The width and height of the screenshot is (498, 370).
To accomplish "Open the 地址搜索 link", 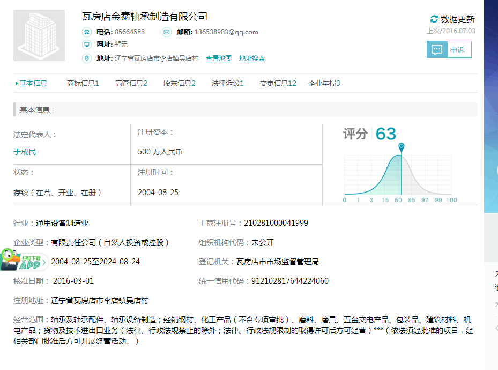I will tap(252, 58).
